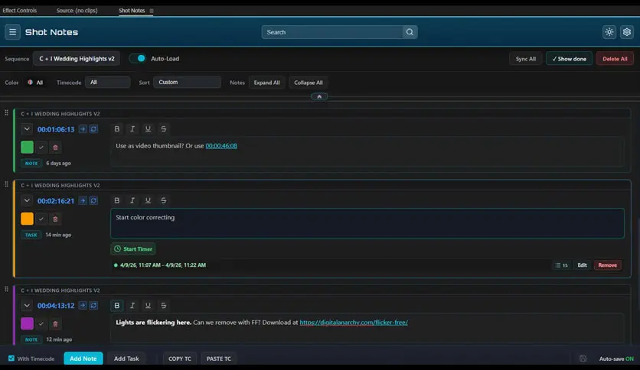The height and width of the screenshot is (370, 640).
Task: Switch to the Source: (no clips) tab
Action: (x=77, y=11)
